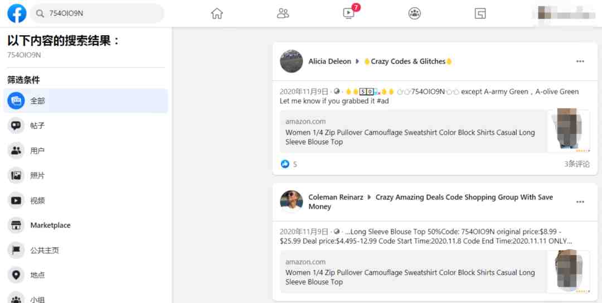602x303 pixels.
Task: Open Alicia Deleon's profile name link
Action: coord(329,61)
